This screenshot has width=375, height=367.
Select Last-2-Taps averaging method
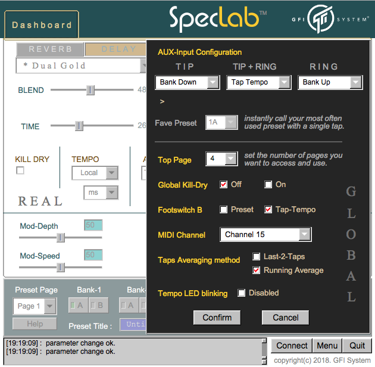(x=257, y=257)
